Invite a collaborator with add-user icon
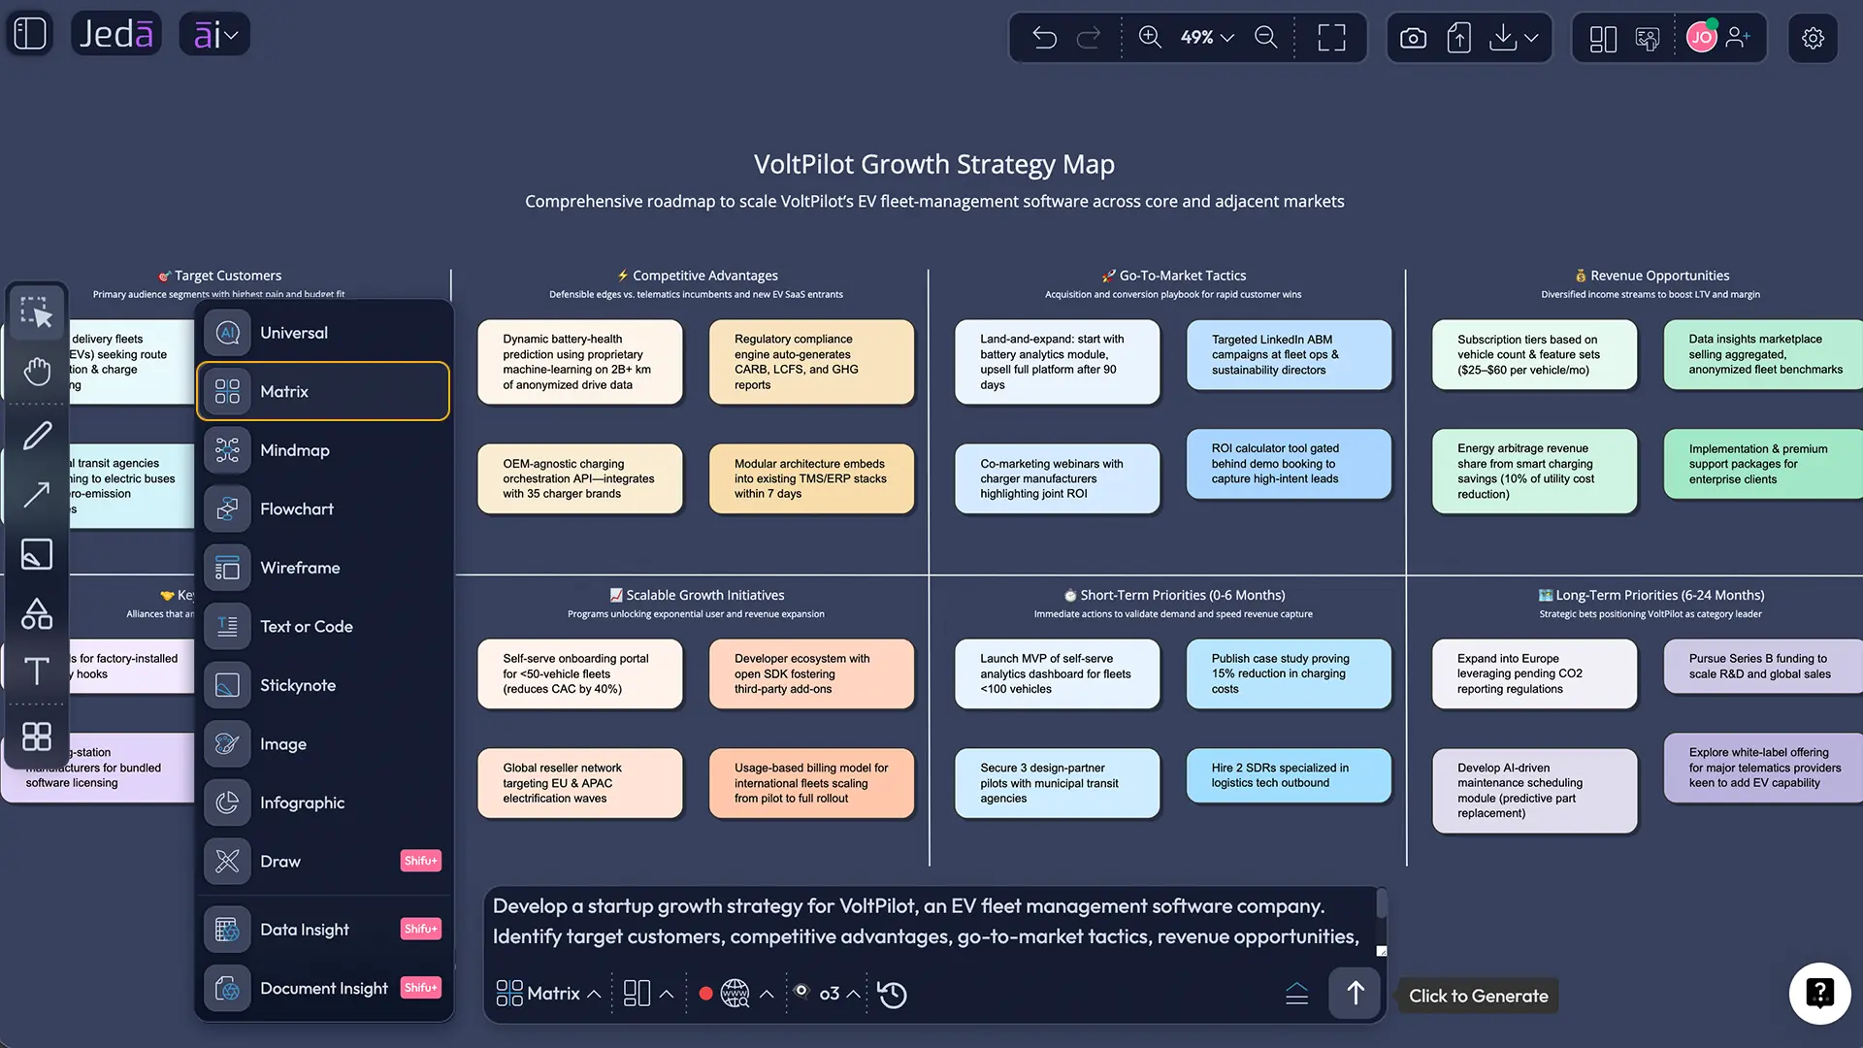The image size is (1863, 1048). [1738, 38]
